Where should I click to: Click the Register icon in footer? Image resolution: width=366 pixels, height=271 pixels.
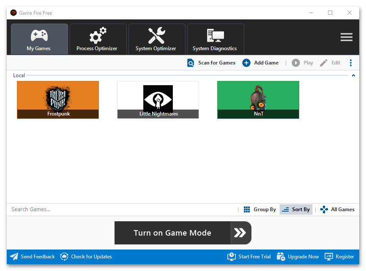point(329,256)
